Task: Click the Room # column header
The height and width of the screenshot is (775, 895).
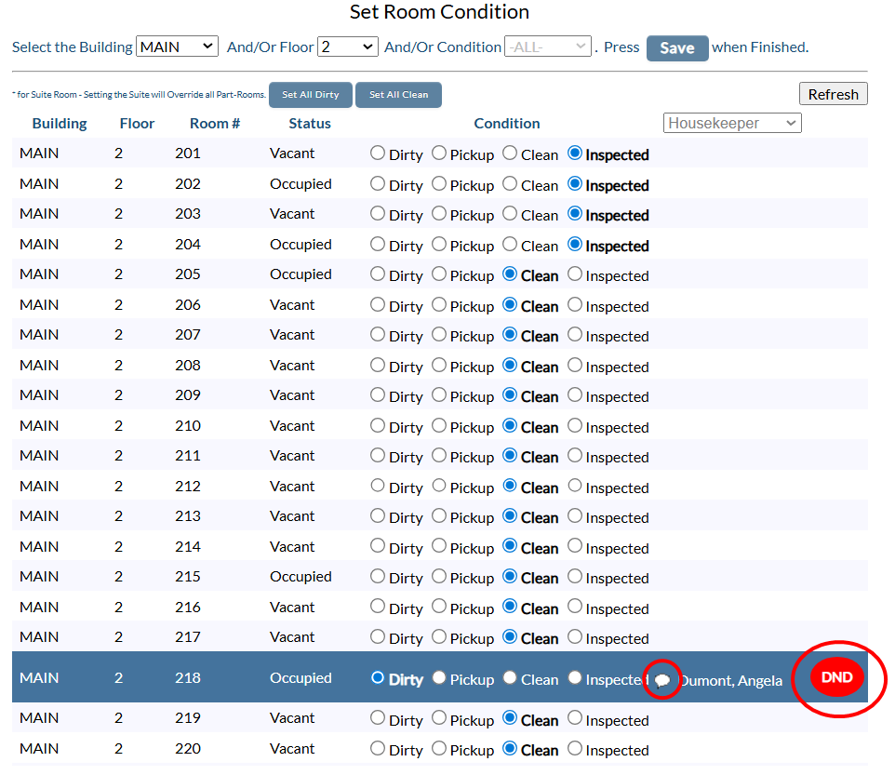Action: point(215,123)
